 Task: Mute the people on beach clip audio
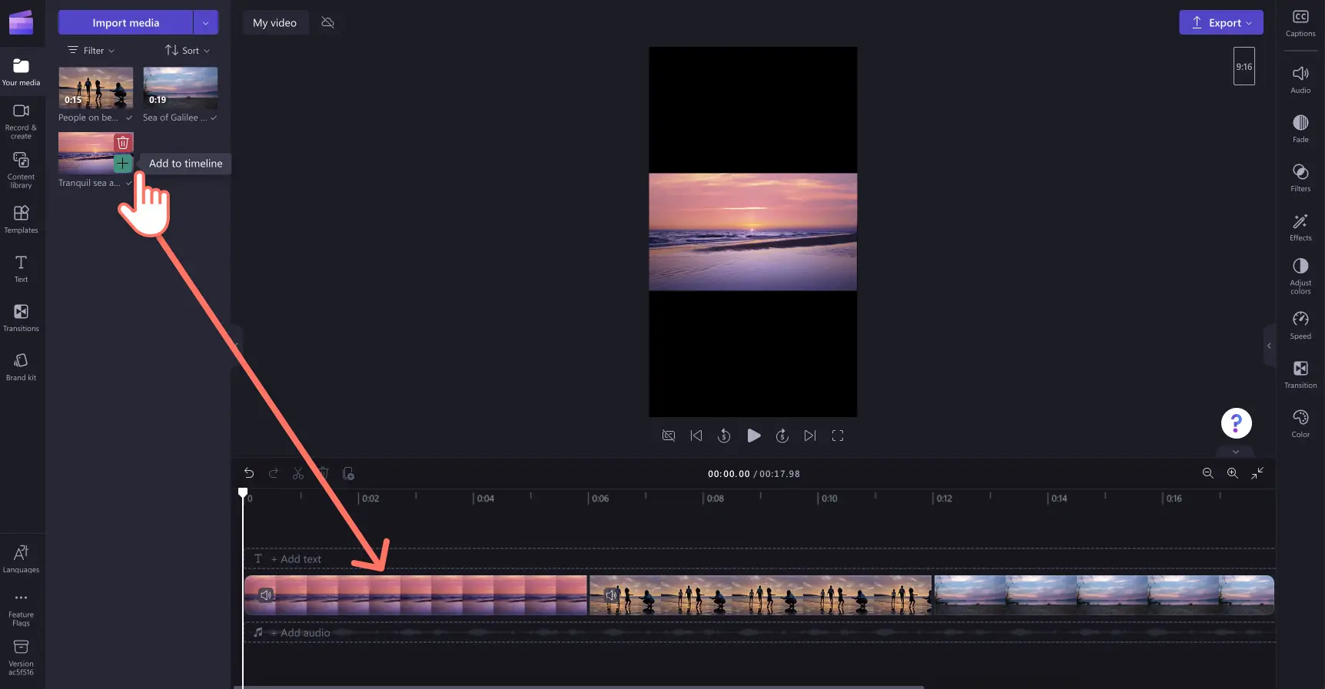(x=611, y=595)
